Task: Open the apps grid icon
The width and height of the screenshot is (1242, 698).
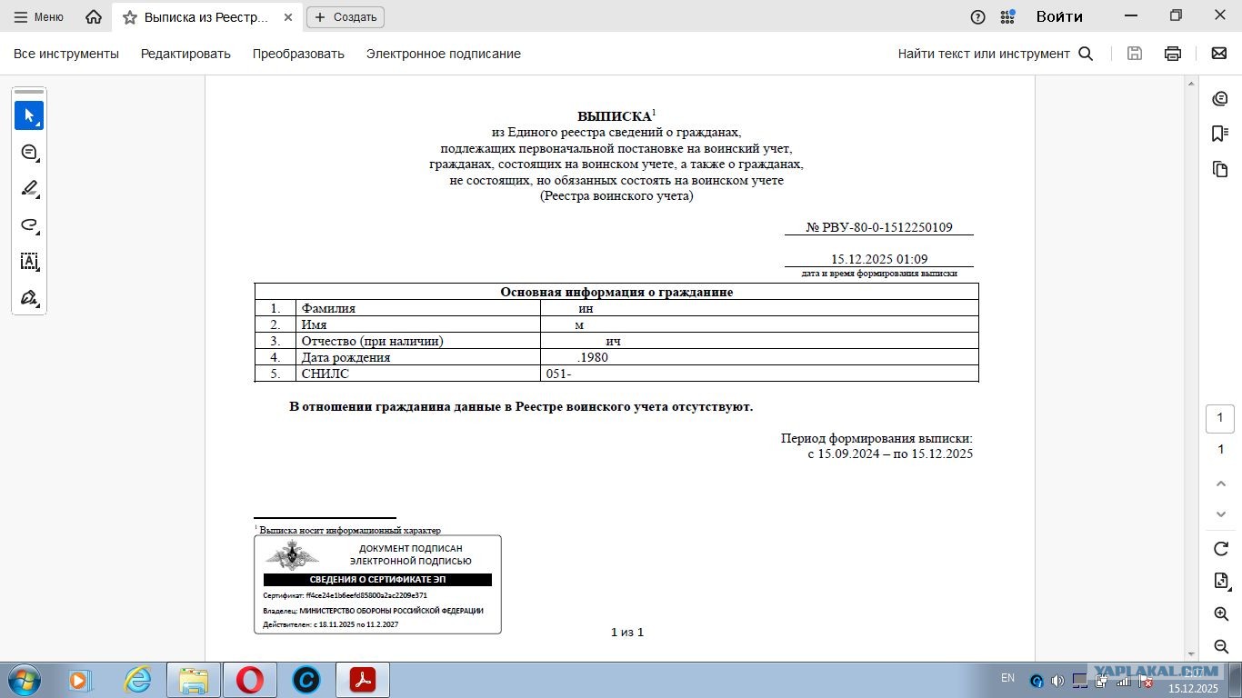Action: click(x=1007, y=16)
